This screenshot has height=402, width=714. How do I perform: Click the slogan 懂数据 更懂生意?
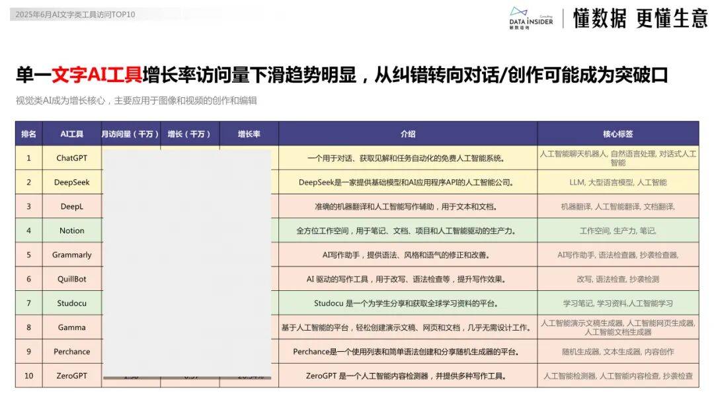(x=640, y=19)
